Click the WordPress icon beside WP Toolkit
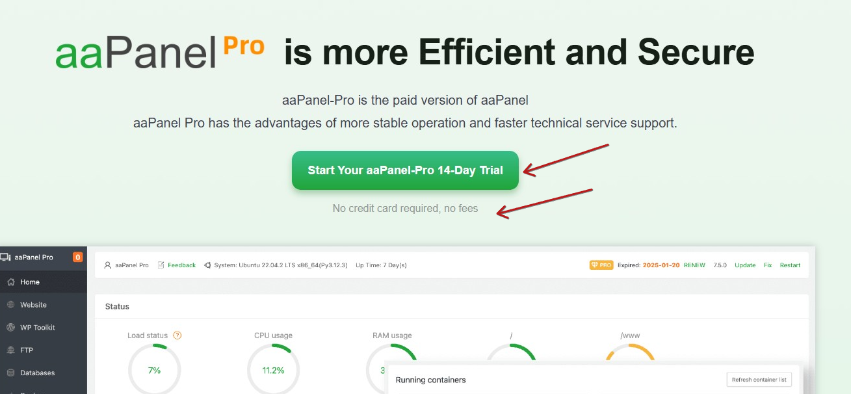 (10, 328)
